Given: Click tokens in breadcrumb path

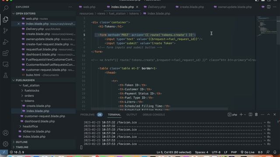Looking at the screenshot, I should [134, 14].
